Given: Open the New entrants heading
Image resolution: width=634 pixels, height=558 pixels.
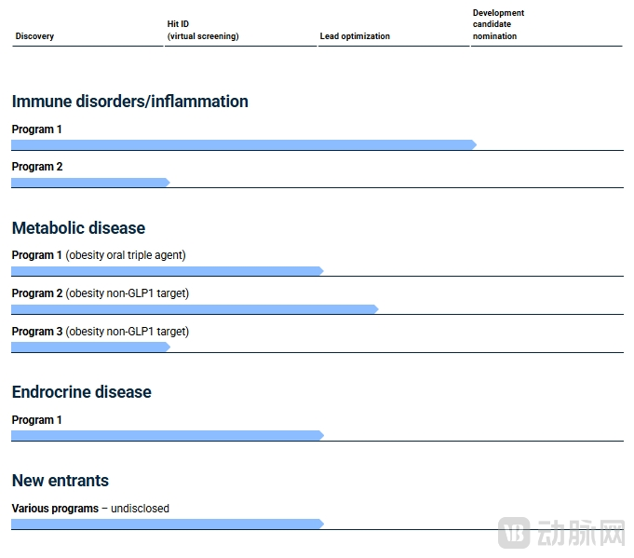Looking at the screenshot, I should coord(61,481).
